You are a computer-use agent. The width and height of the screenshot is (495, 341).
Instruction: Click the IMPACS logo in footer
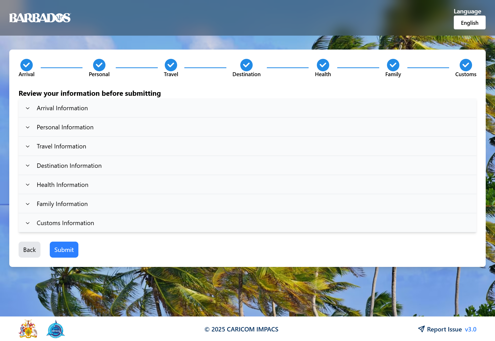point(55,329)
